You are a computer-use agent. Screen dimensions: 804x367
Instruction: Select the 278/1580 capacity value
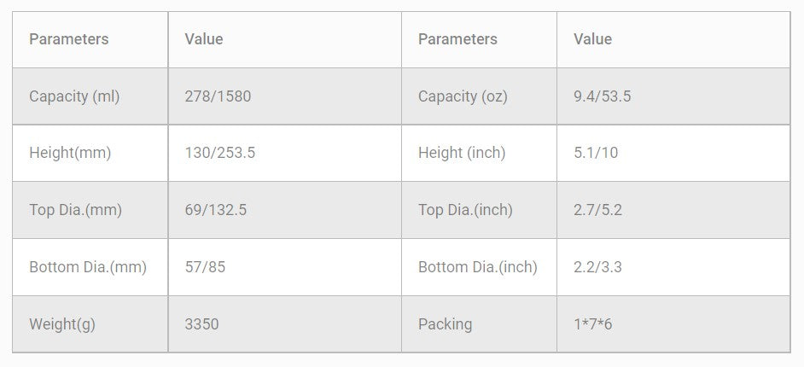[x=218, y=96]
